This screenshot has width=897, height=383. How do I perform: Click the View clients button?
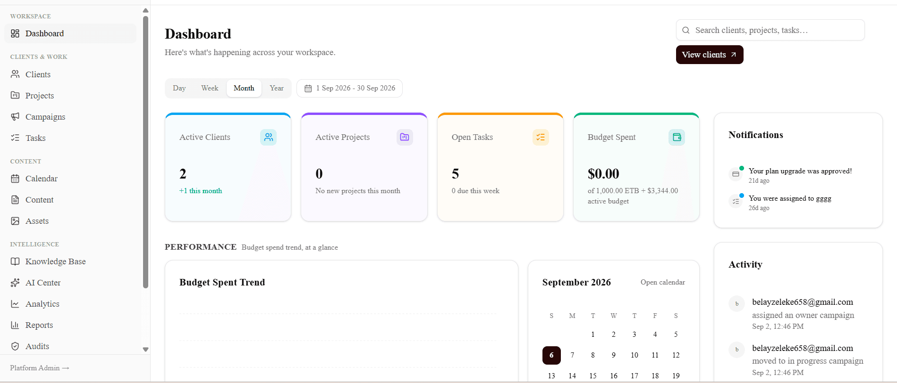pos(710,55)
